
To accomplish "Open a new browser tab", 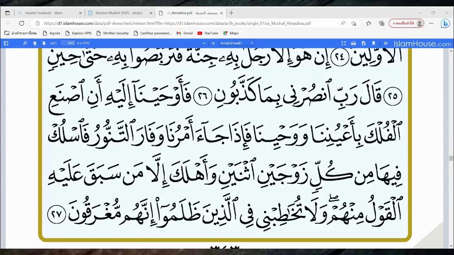I will [x=231, y=13].
